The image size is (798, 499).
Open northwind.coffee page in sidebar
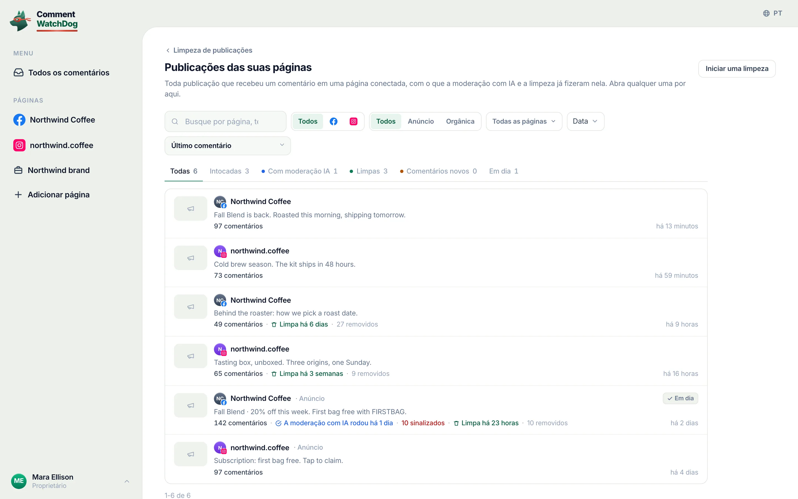(x=53, y=145)
